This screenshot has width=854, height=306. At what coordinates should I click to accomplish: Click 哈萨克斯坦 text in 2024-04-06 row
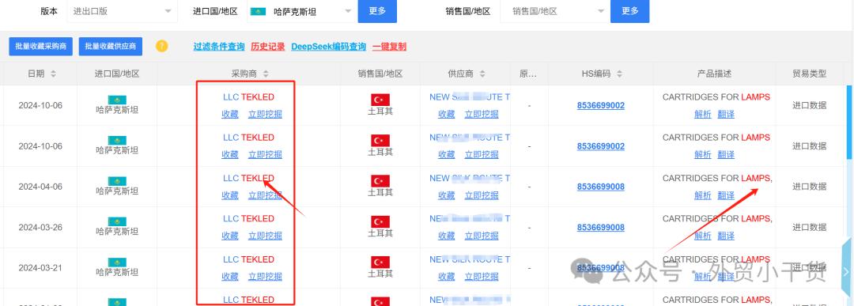[117, 191]
